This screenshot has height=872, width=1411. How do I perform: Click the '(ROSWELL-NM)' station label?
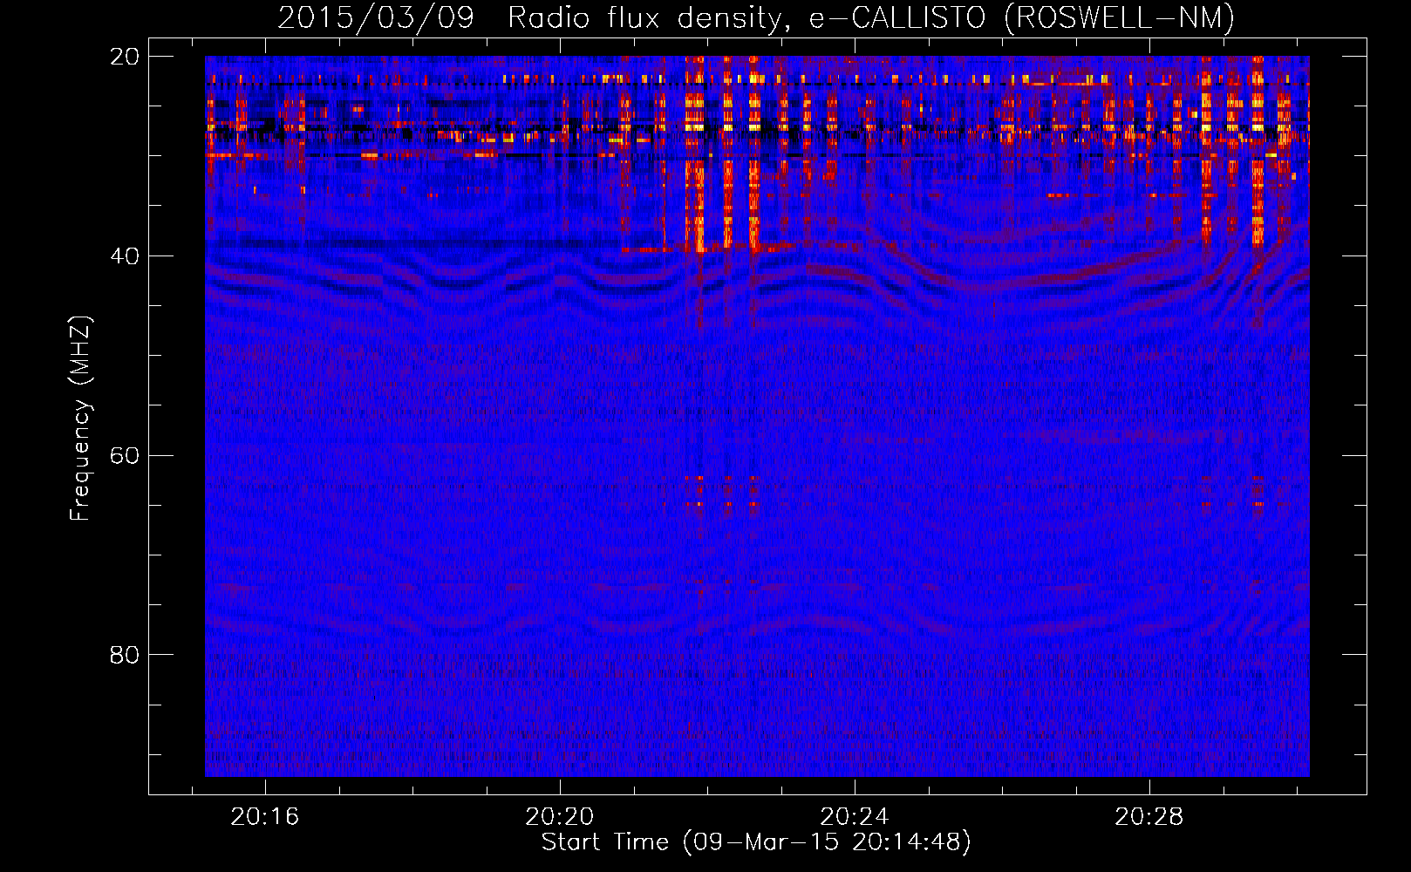tap(1119, 17)
